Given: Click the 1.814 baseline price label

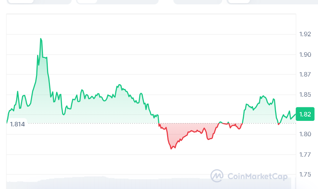Looking at the screenshot, I should point(17,124).
